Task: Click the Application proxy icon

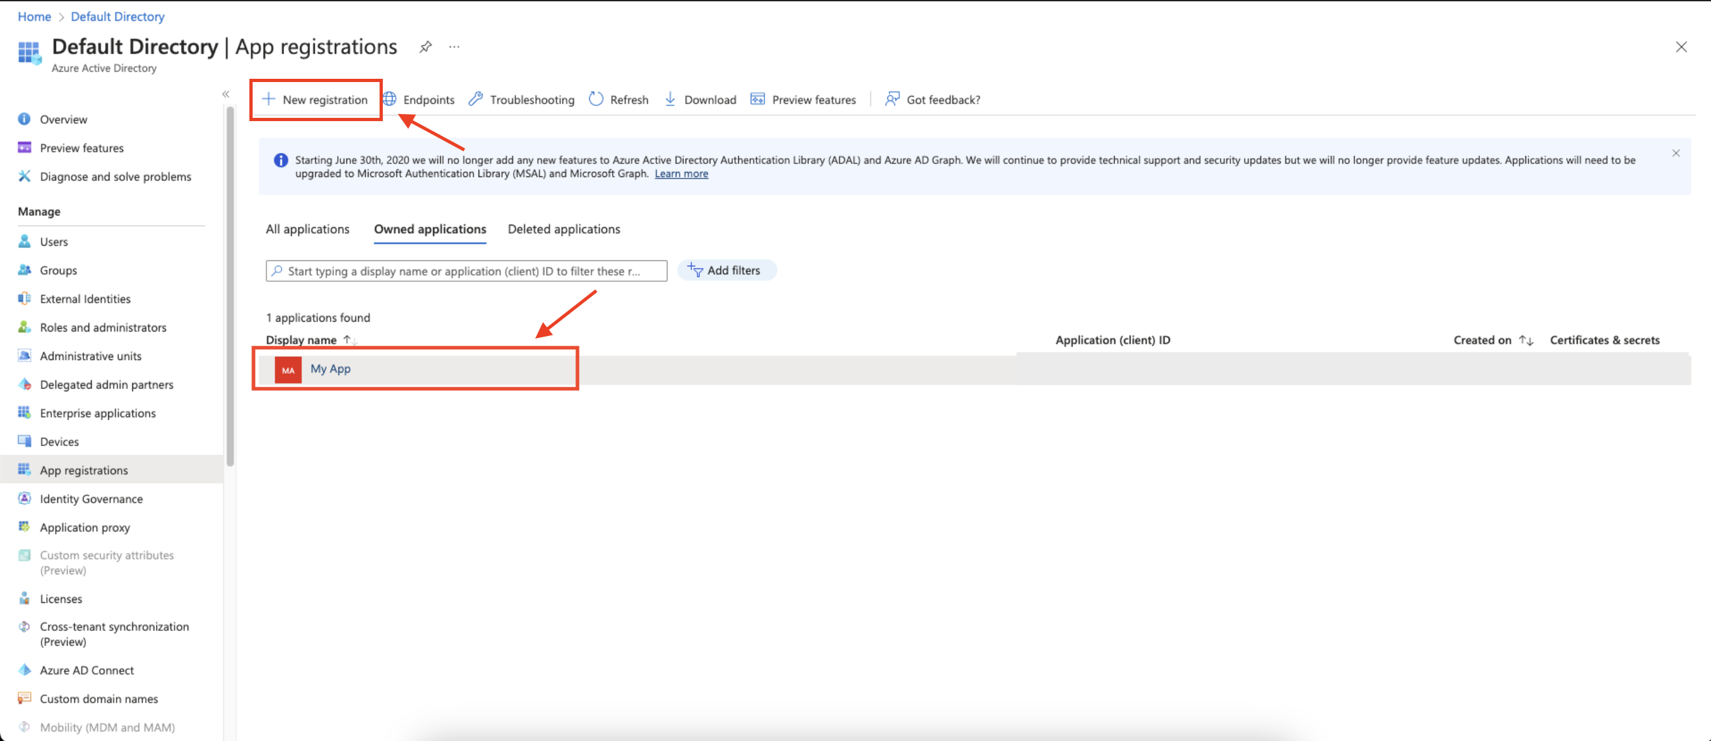Action: tap(25, 527)
